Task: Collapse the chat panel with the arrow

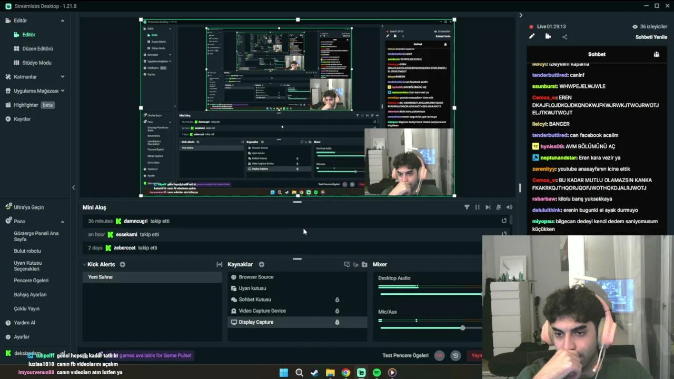Action: click(x=521, y=15)
